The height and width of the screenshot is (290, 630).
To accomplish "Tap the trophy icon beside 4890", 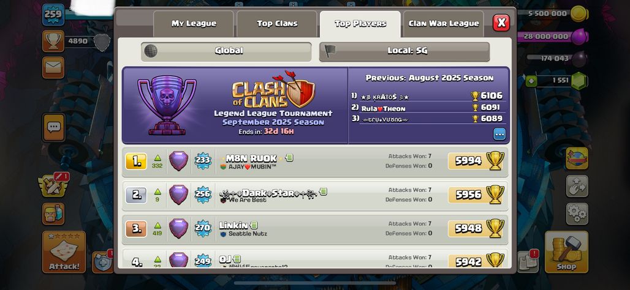I will [x=53, y=41].
